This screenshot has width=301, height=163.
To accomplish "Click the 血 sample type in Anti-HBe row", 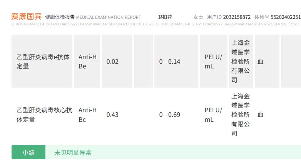I will click(261, 62).
